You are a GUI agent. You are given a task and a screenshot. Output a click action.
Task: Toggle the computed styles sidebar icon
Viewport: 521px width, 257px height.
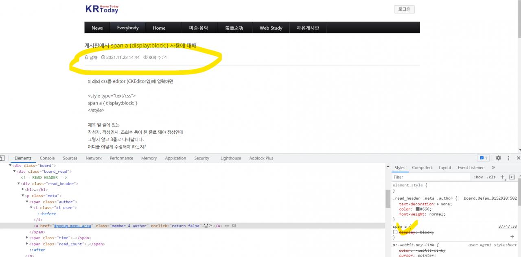pyautogui.click(x=512, y=177)
